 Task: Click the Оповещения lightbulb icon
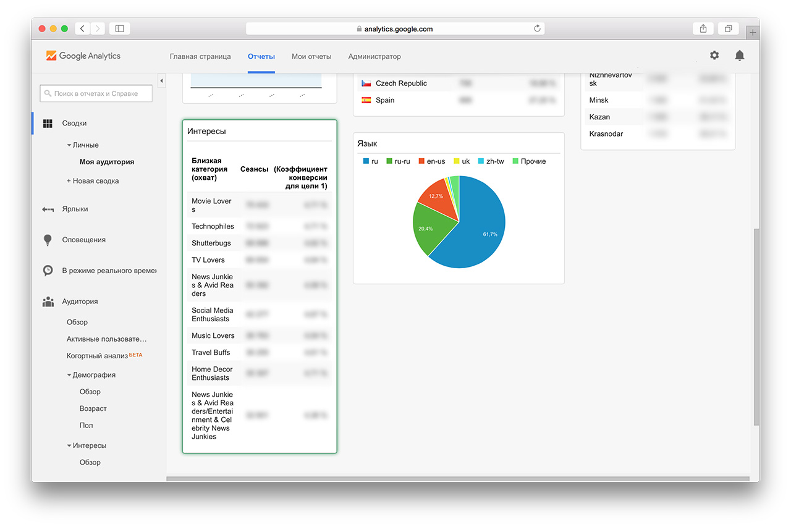(48, 240)
